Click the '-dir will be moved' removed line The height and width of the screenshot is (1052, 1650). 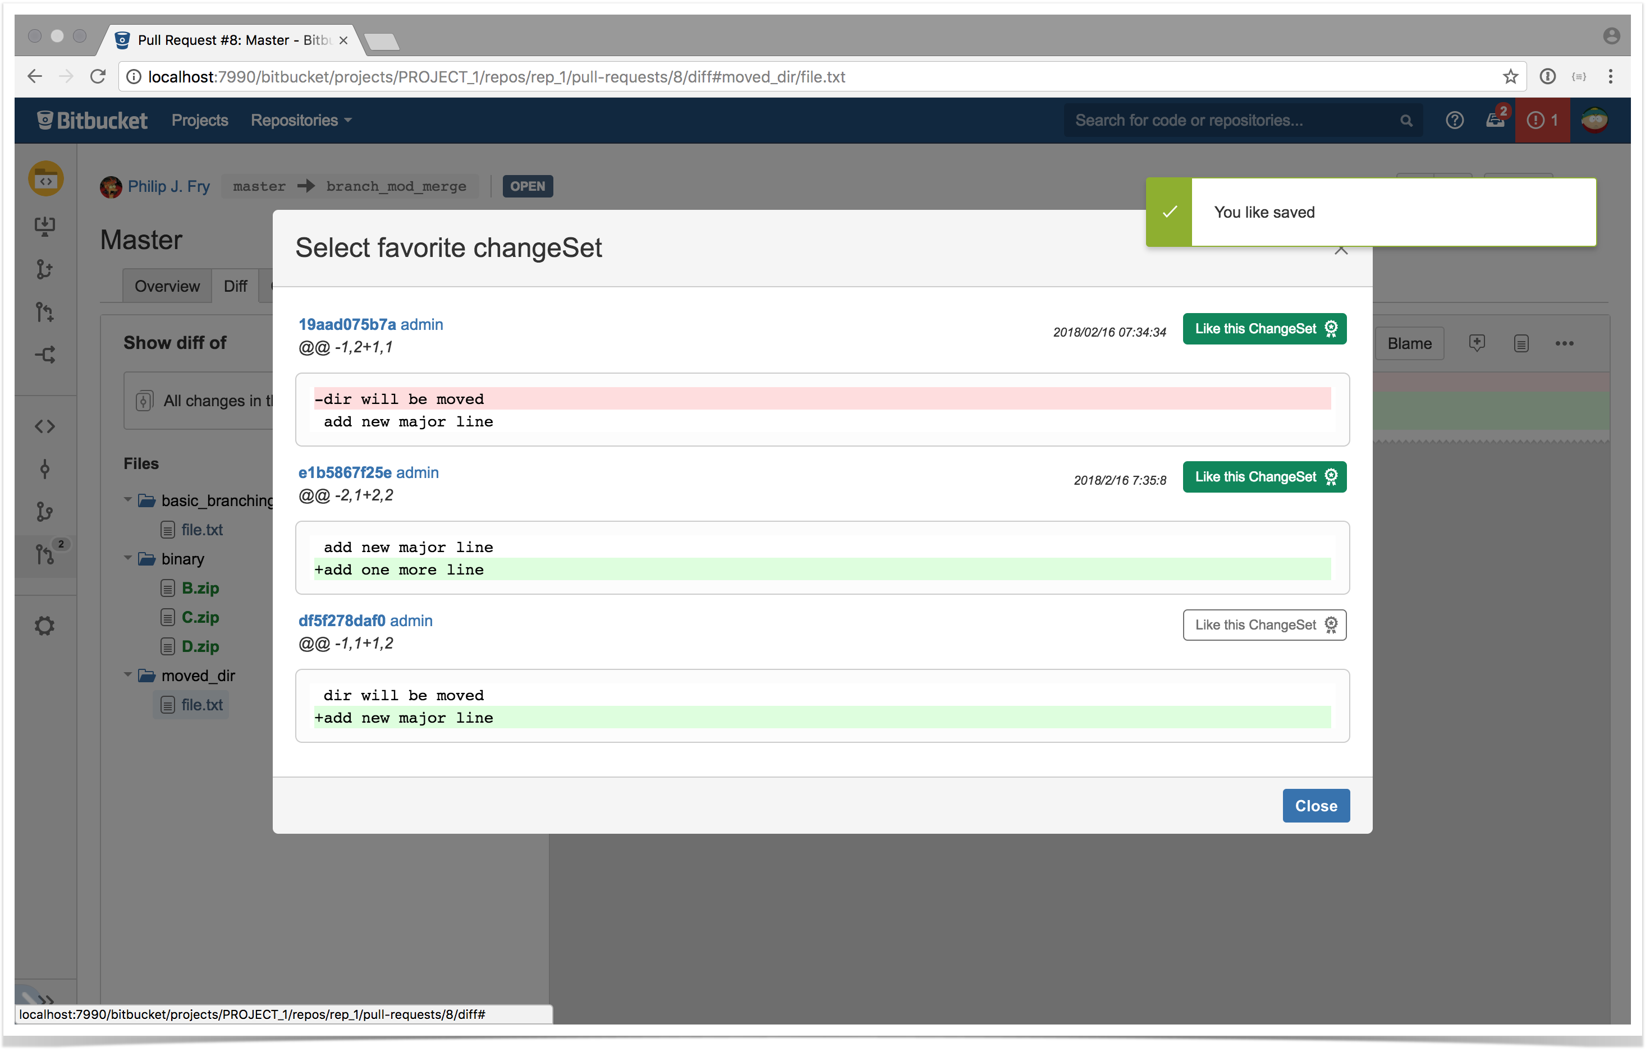[x=822, y=399]
